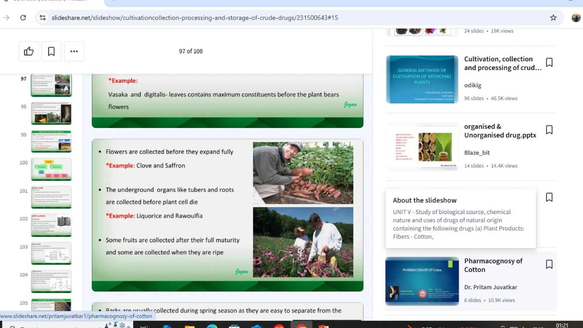583x328 pixels.
Task: Click the browser forward arrow
Action: pyautogui.click(x=7, y=18)
